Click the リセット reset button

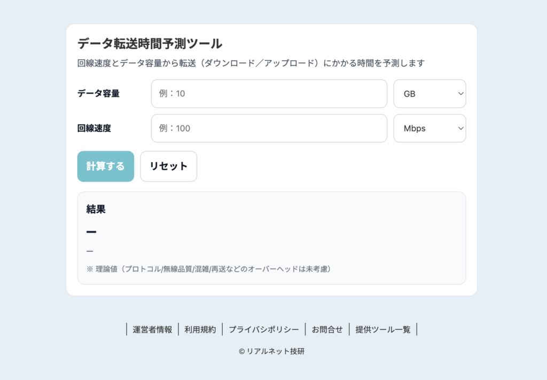(168, 166)
